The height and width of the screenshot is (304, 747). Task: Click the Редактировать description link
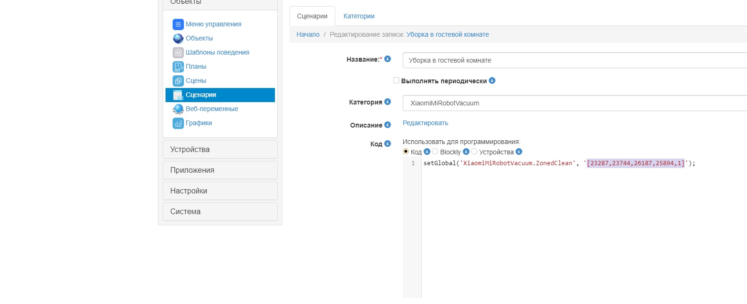tap(425, 123)
